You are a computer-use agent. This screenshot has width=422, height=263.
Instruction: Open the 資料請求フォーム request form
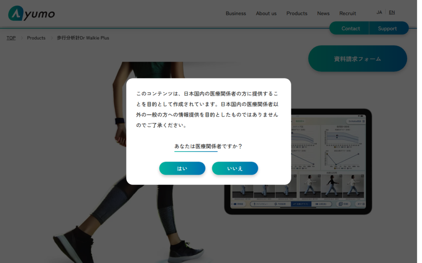point(357,59)
